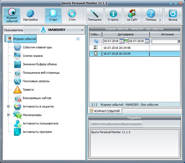Image resolution: width=185 pixels, height=163 pixels.
Task: Switch to the ЖУРНАЛ СОБЫТИЙ tab
Action: [x=106, y=111]
